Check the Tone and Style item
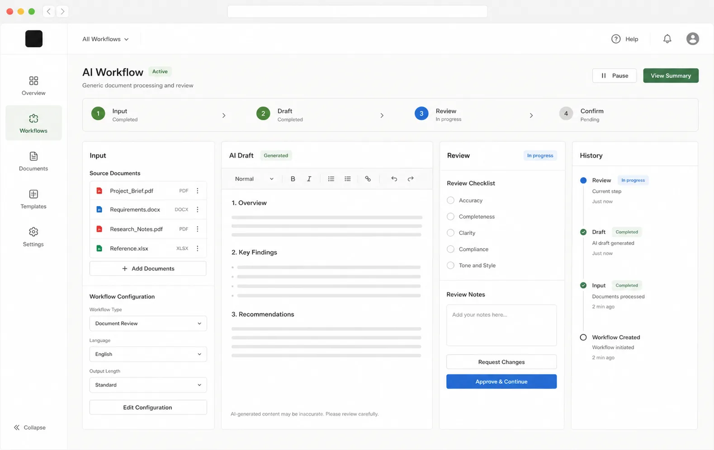This screenshot has height=450, width=714. pyautogui.click(x=450, y=265)
